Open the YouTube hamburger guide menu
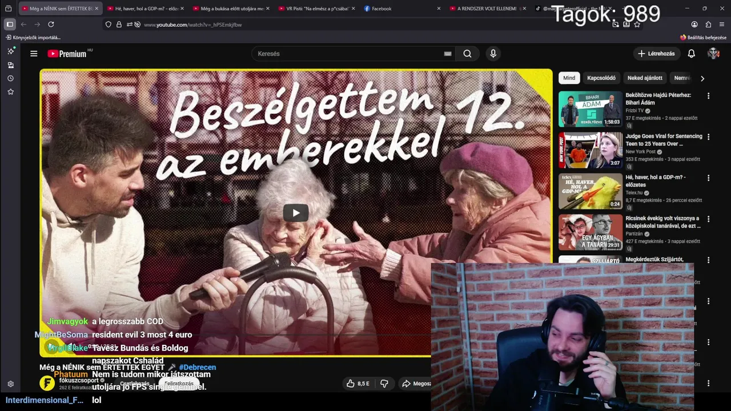The height and width of the screenshot is (411, 731). (34, 54)
